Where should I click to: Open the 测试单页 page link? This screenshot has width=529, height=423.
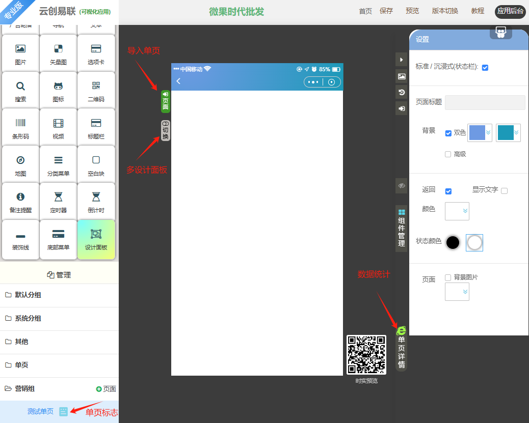(40, 411)
